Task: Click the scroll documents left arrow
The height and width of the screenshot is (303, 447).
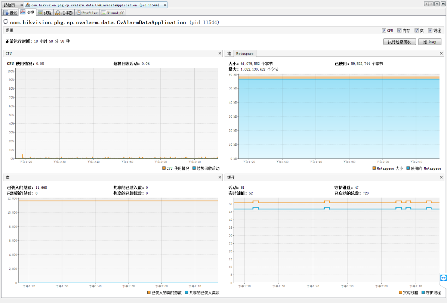Action: (x=426, y=4)
